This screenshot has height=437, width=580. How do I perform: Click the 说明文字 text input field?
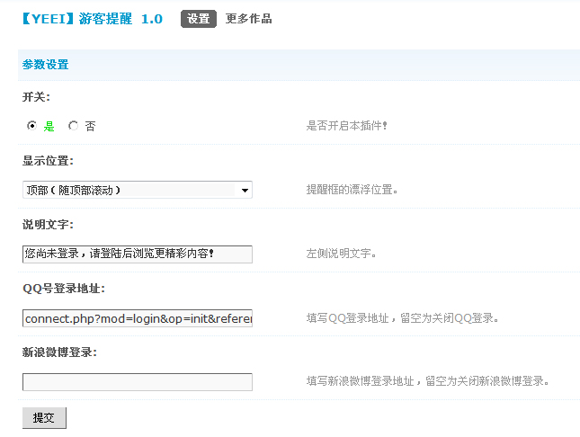(x=137, y=254)
